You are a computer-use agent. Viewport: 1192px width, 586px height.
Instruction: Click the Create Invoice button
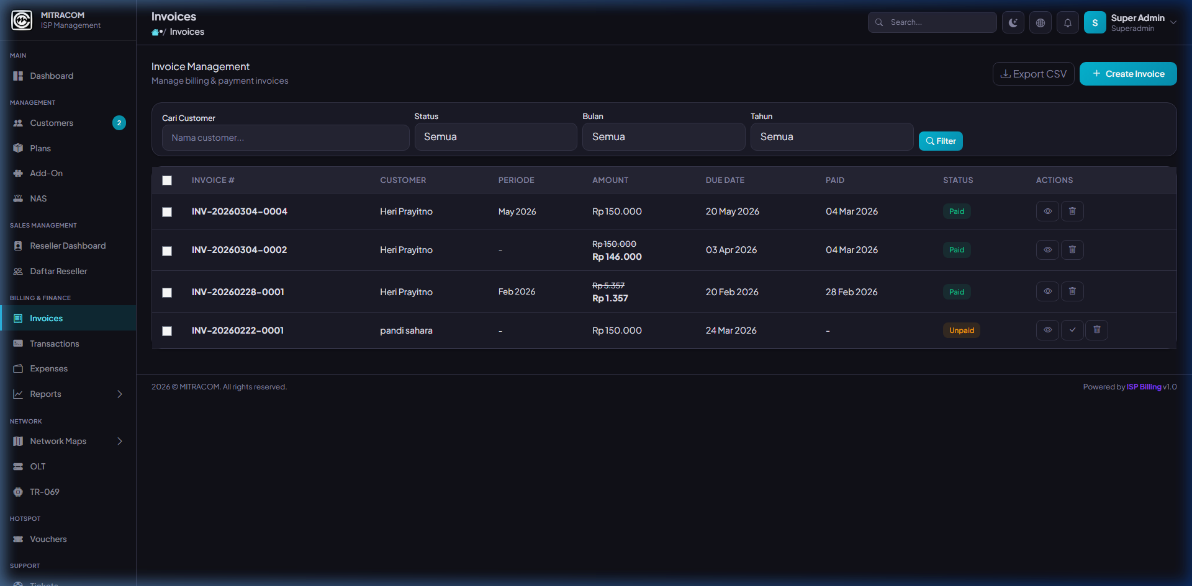point(1128,74)
